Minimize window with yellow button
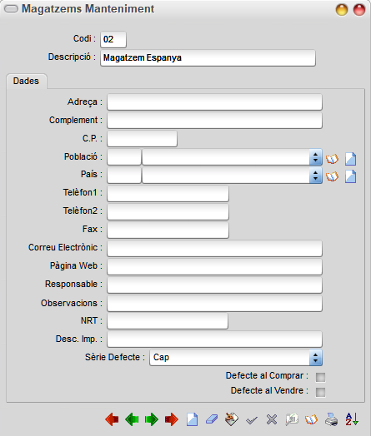Image resolution: width=371 pixels, height=436 pixels. (342, 10)
